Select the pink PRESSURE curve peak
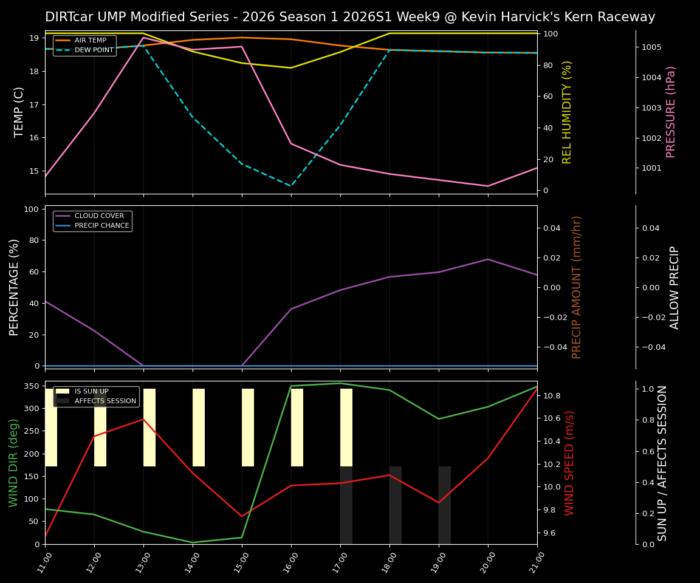Viewport: 700px width, 583px height. (x=143, y=38)
